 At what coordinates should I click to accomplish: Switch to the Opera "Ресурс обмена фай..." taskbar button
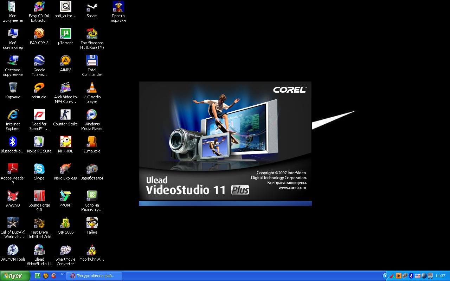pos(94,276)
